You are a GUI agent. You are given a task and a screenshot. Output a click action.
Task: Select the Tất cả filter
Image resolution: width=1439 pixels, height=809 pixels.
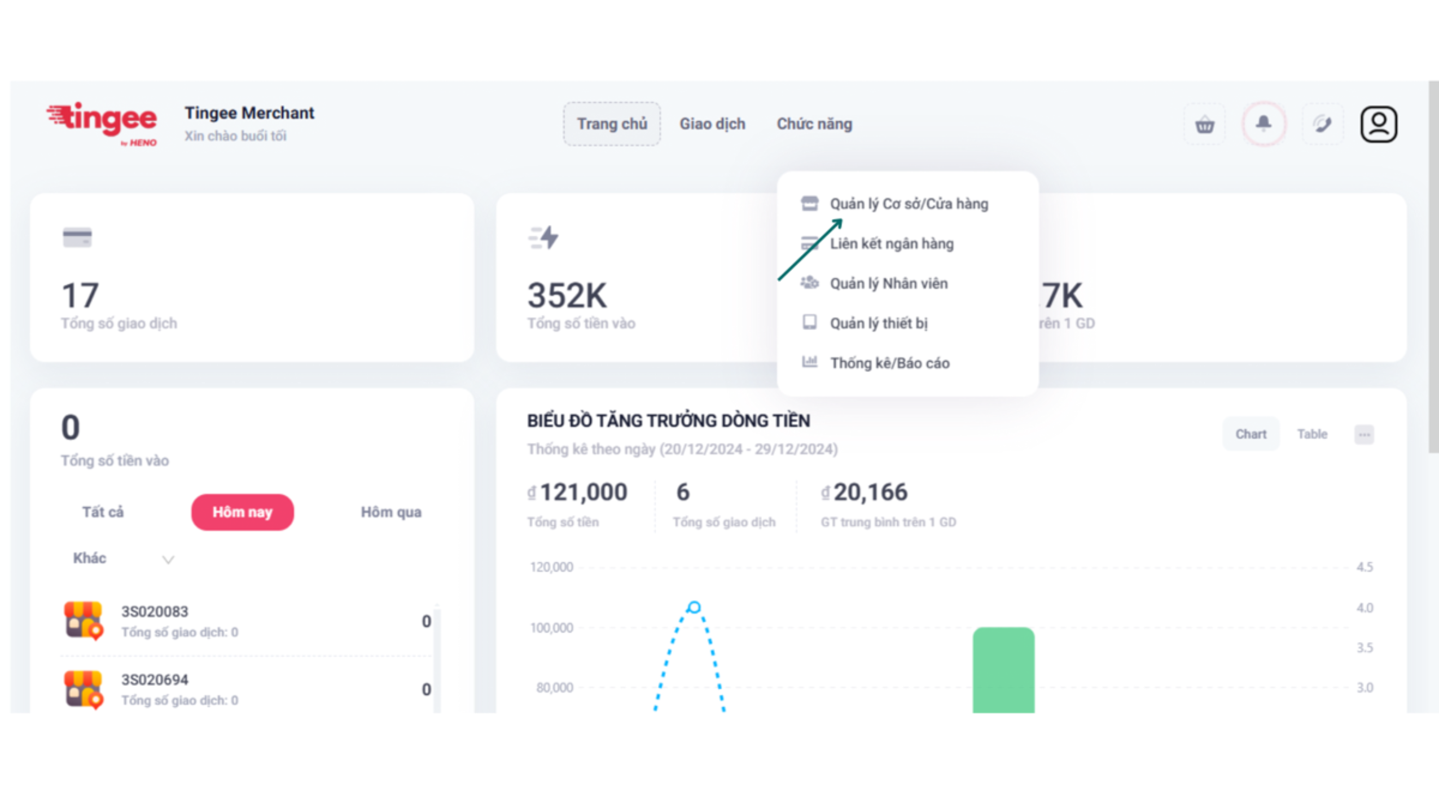click(103, 512)
